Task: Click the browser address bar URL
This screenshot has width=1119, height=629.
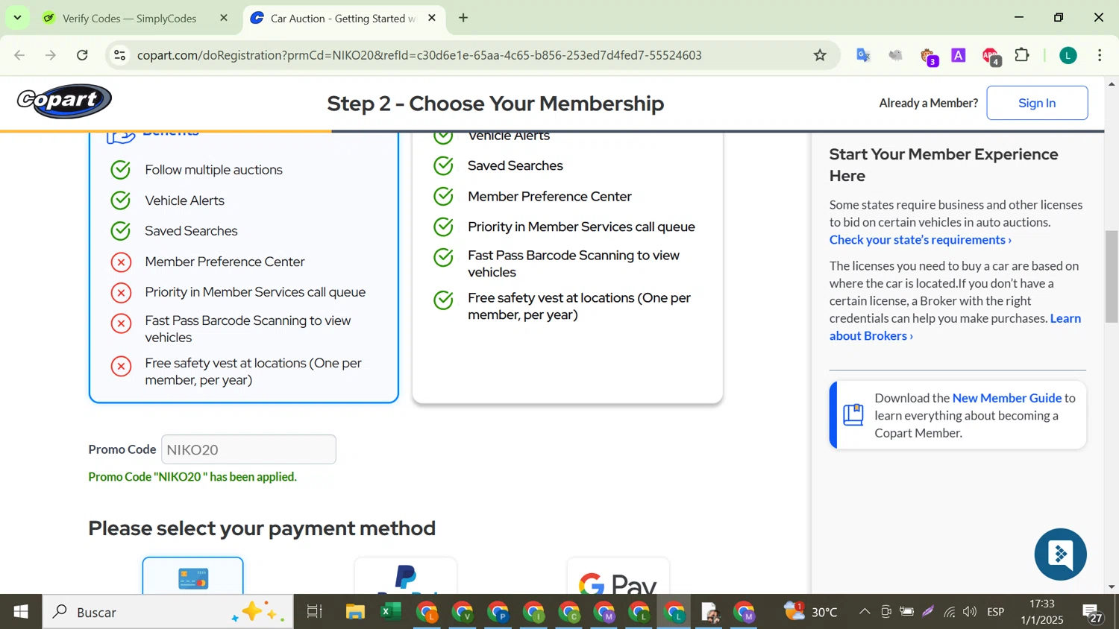Action: pyautogui.click(x=419, y=55)
